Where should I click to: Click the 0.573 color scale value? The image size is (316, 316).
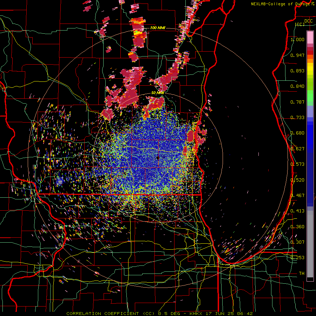tap(297, 164)
